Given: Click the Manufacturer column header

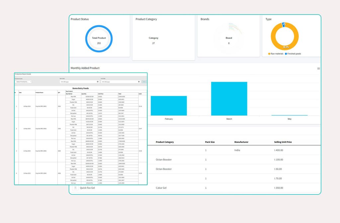Looking at the screenshot, I should pyautogui.click(x=241, y=142).
